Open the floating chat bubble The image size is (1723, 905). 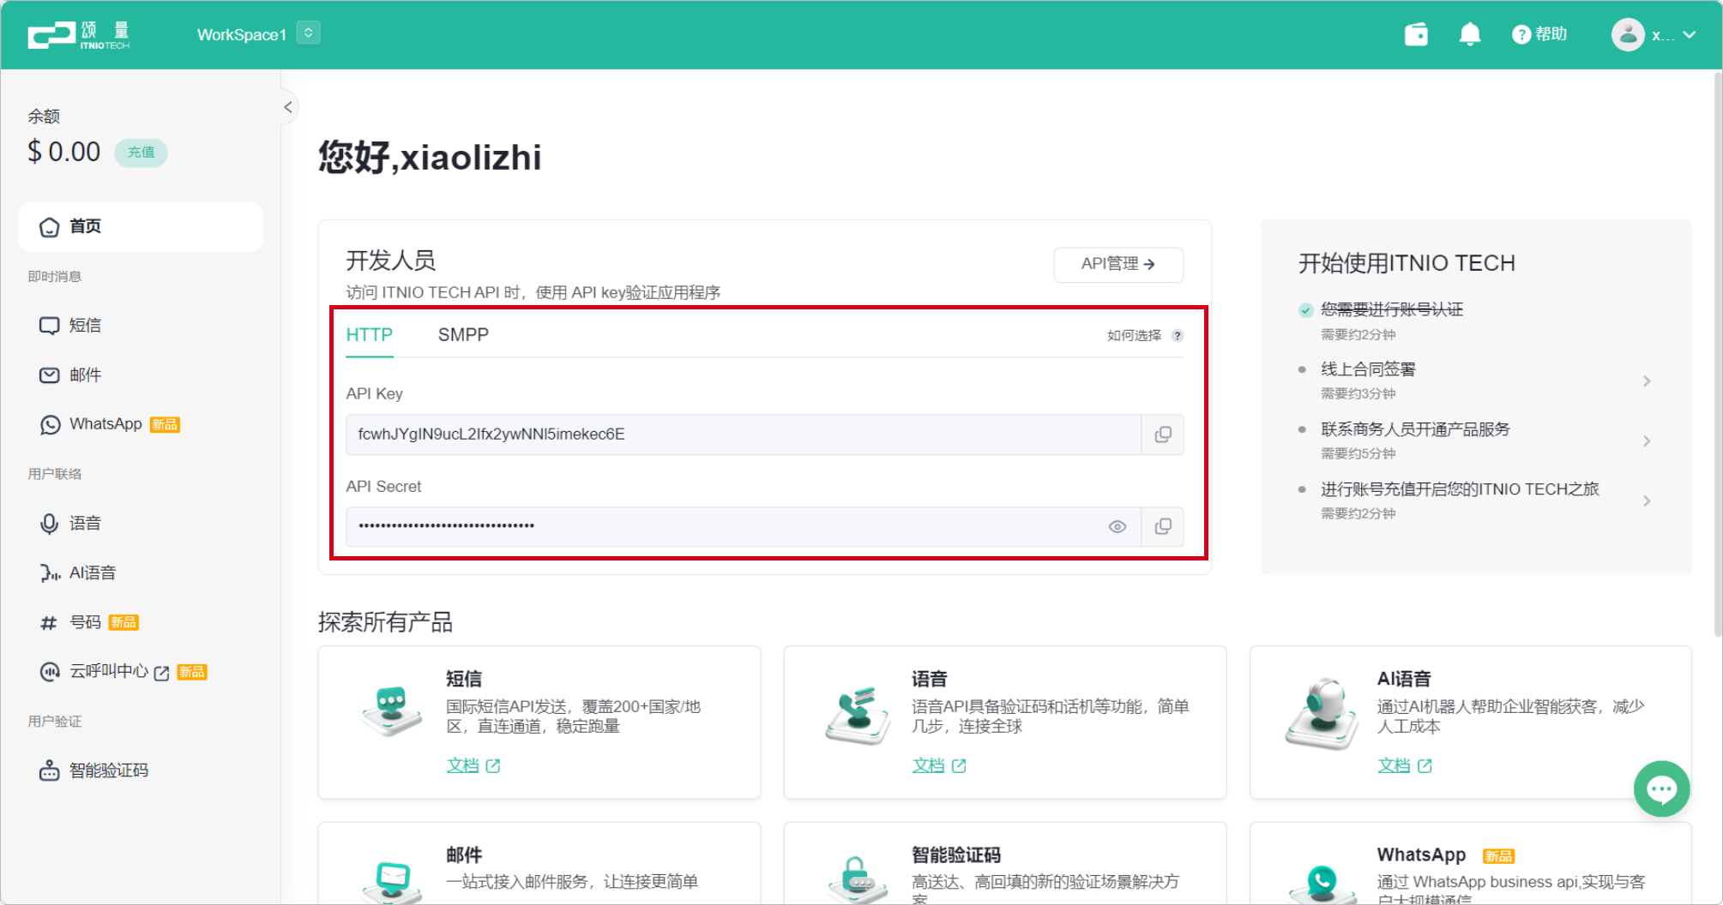[1661, 788]
